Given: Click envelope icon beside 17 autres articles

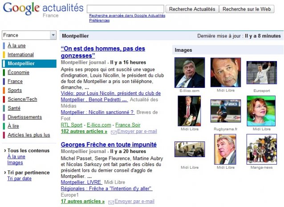Looking at the screenshot, I should 111,202.
